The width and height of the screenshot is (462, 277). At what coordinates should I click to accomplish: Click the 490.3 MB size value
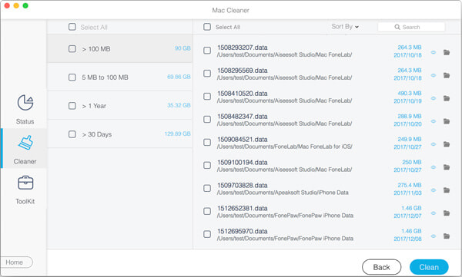(410, 93)
